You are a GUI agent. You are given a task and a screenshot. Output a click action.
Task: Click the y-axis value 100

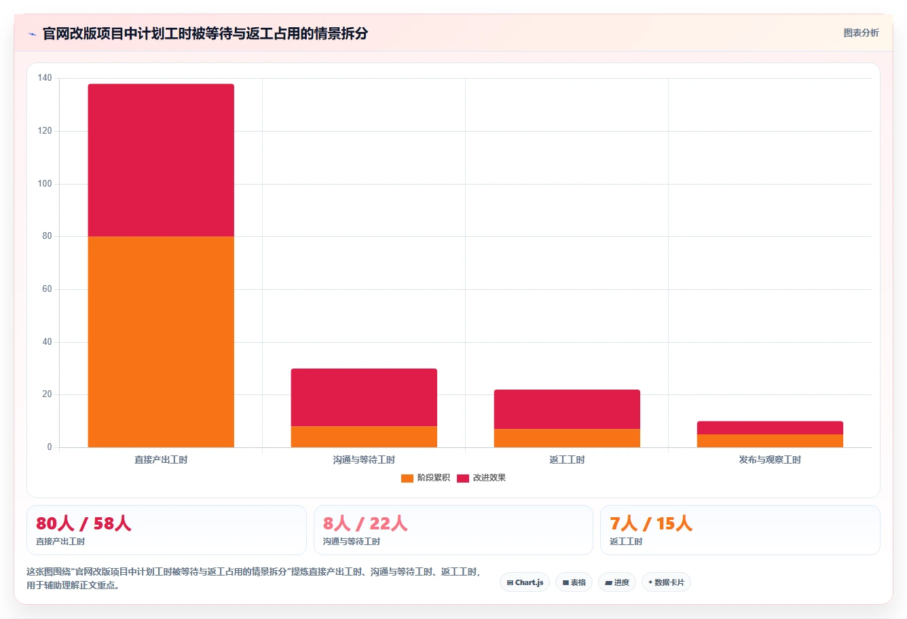(45, 183)
